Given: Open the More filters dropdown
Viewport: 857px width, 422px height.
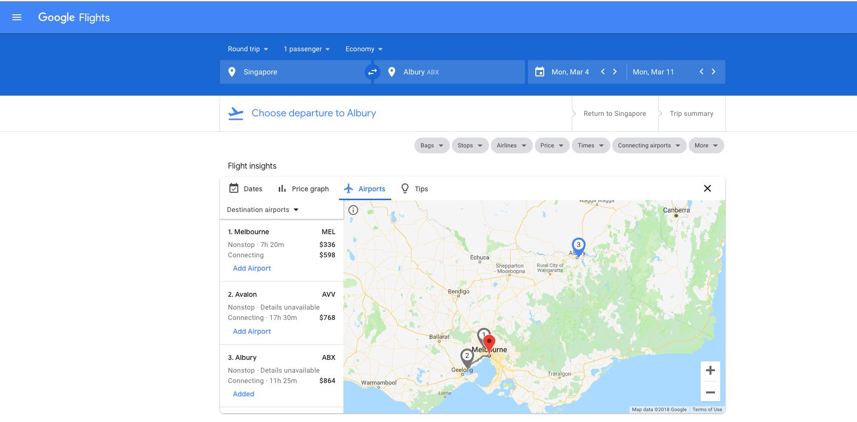Looking at the screenshot, I should pyautogui.click(x=707, y=145).
